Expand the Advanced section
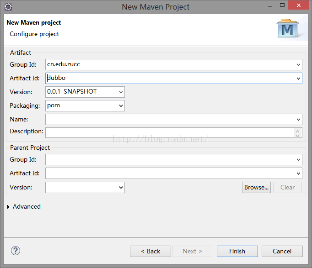 (x=8, y=207)
